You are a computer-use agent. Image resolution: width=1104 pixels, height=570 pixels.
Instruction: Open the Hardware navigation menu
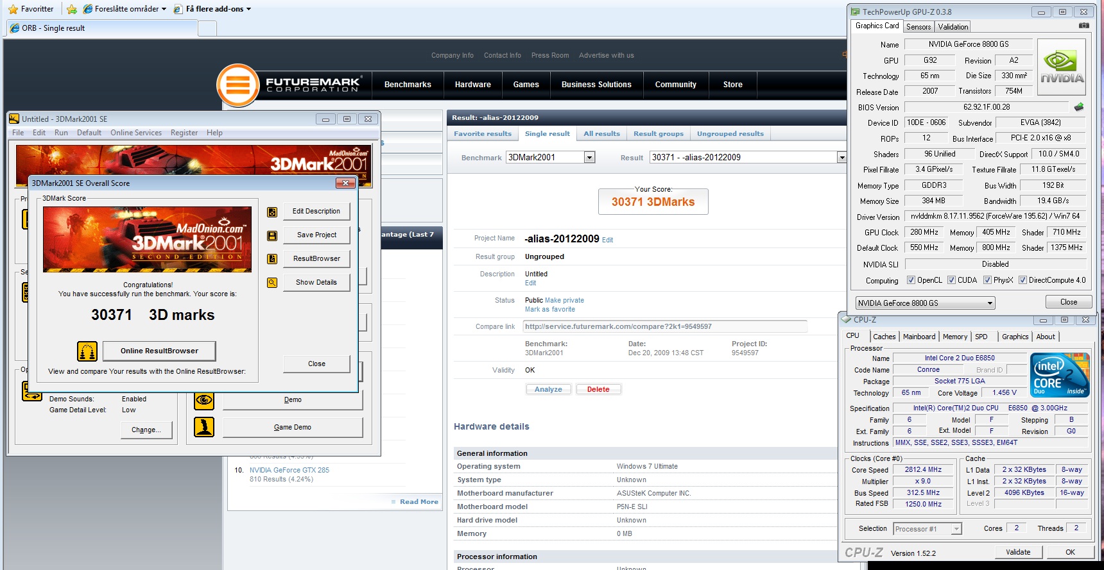[x=473, y=85]
